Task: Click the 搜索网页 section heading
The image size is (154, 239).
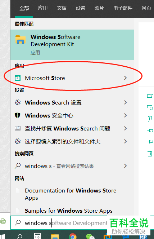Action: click(x=24, y=154)
